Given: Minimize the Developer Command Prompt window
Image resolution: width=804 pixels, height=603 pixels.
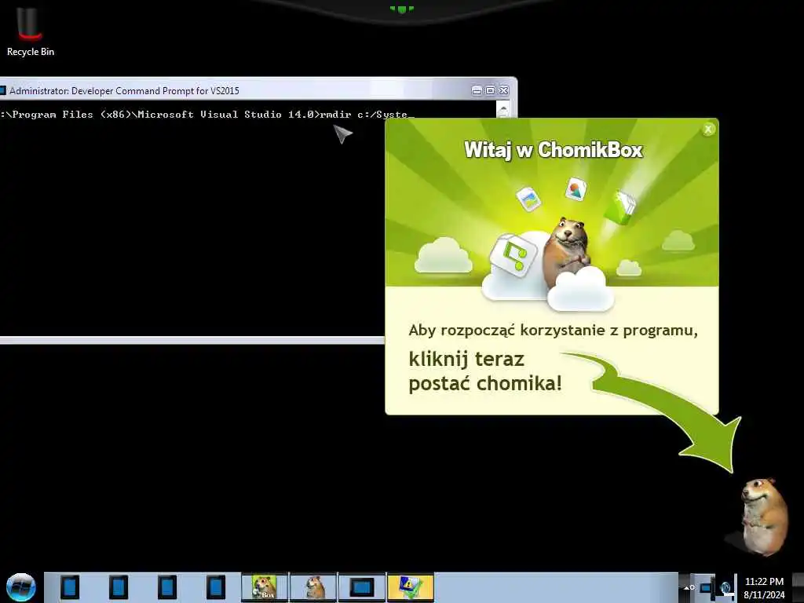Looking at the screenshot, I should click(x=477, y=91).
